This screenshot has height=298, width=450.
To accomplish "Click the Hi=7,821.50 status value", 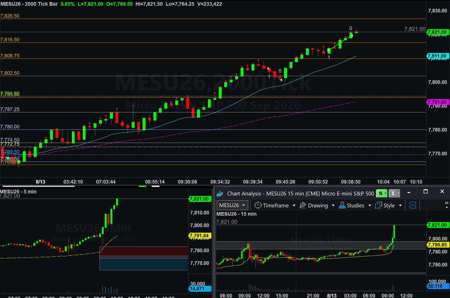I will click(149, 4).
